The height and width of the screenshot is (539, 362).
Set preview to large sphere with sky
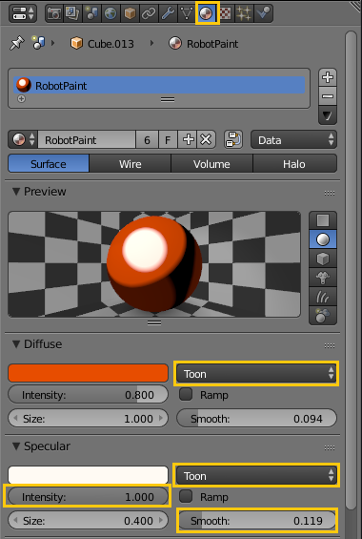point(323,315)
